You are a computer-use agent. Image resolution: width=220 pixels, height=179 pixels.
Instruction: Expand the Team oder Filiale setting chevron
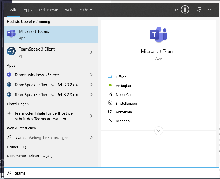click(x=92, y=116)
